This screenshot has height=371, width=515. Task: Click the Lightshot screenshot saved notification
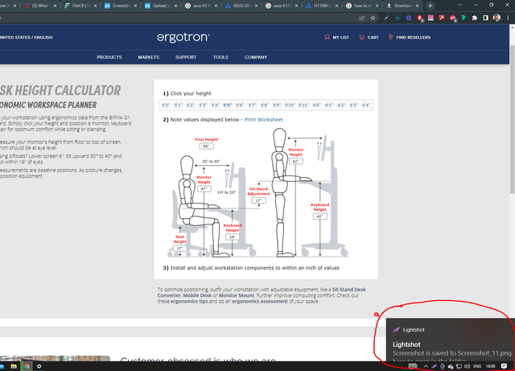[451, 340]
